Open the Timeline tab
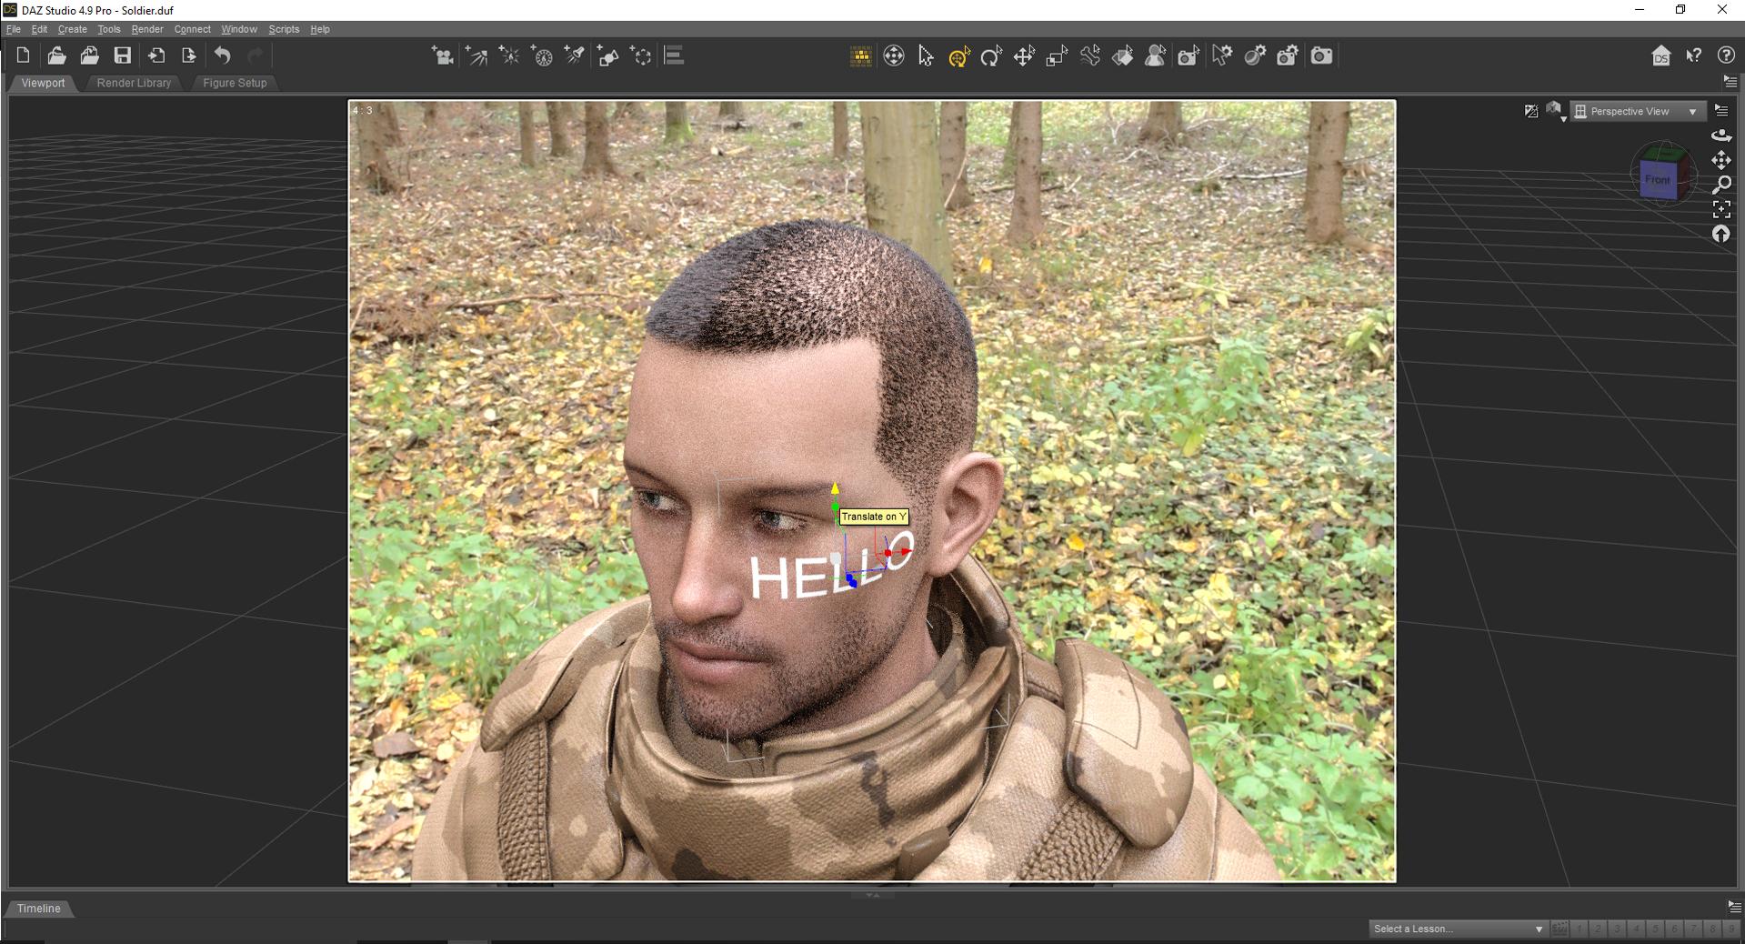The image size is (1745, 944). click(39, 909)
